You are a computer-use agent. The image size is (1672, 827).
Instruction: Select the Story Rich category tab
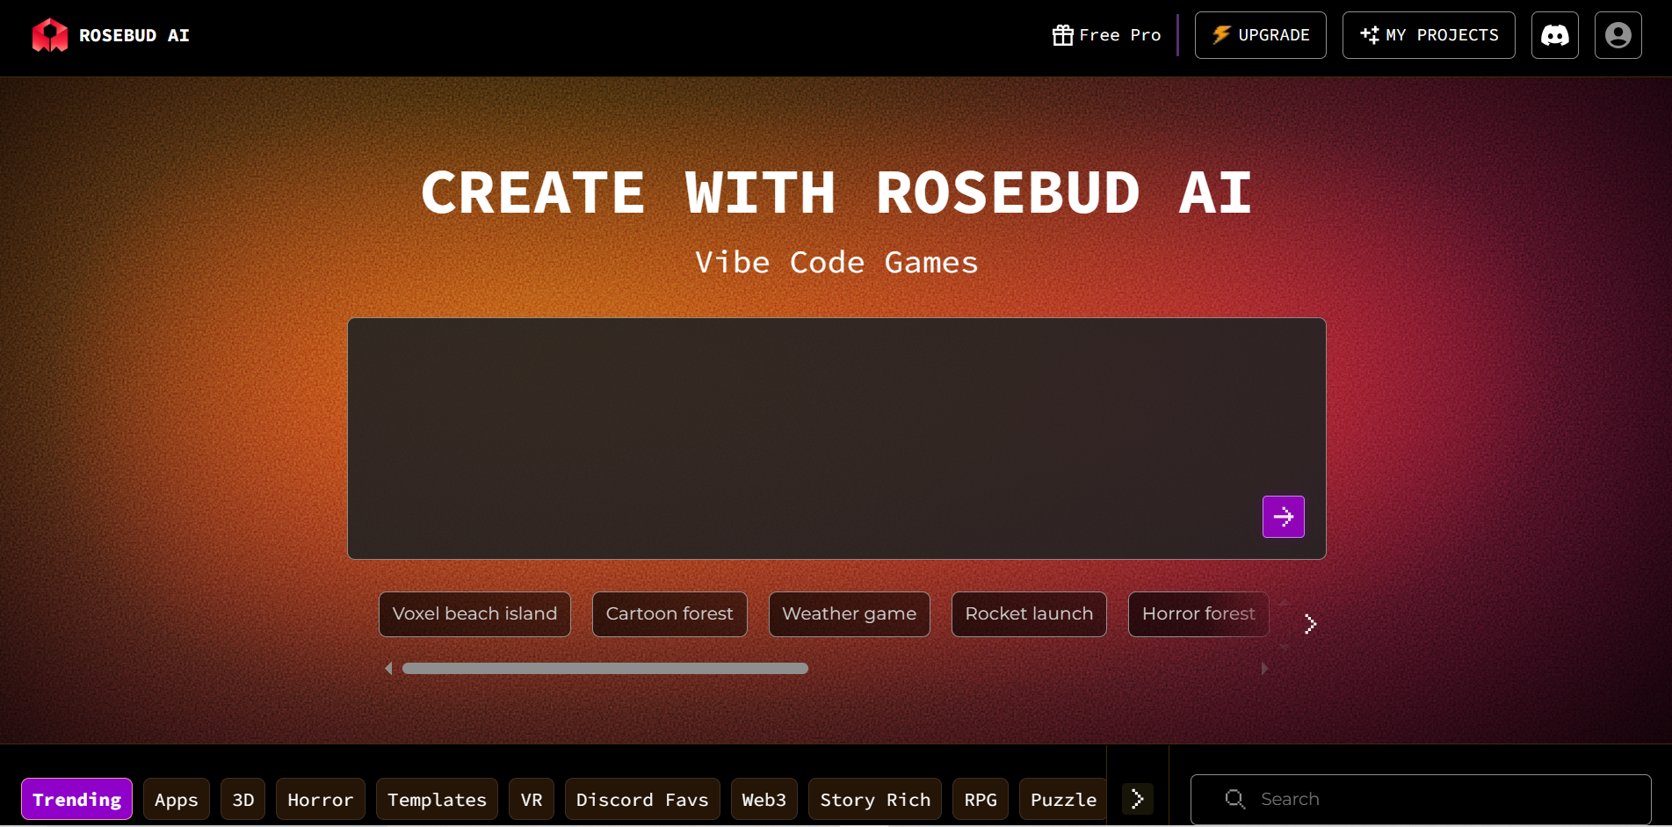pos(875,799)
